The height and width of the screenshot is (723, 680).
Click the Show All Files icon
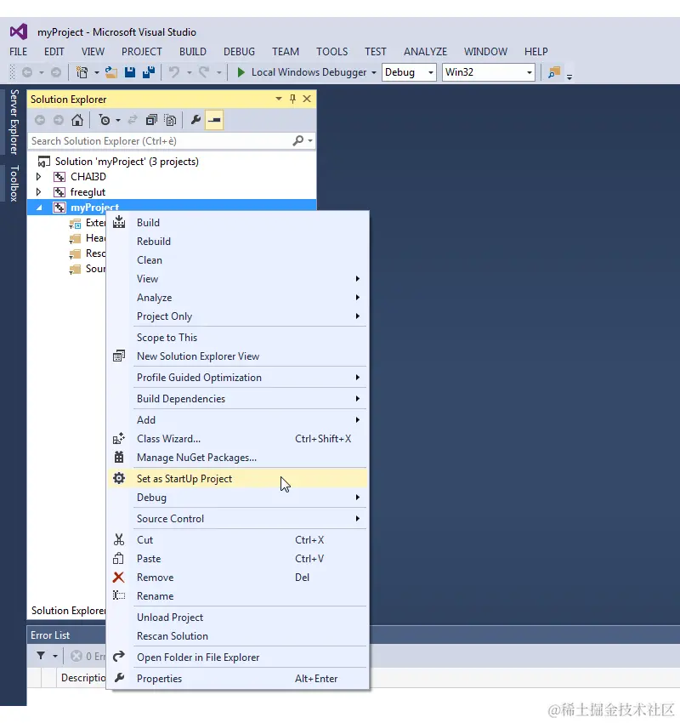coord(171,120)
